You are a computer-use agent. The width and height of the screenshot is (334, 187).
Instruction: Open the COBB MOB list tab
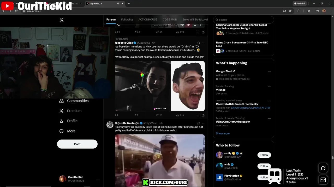click(170, 19)
